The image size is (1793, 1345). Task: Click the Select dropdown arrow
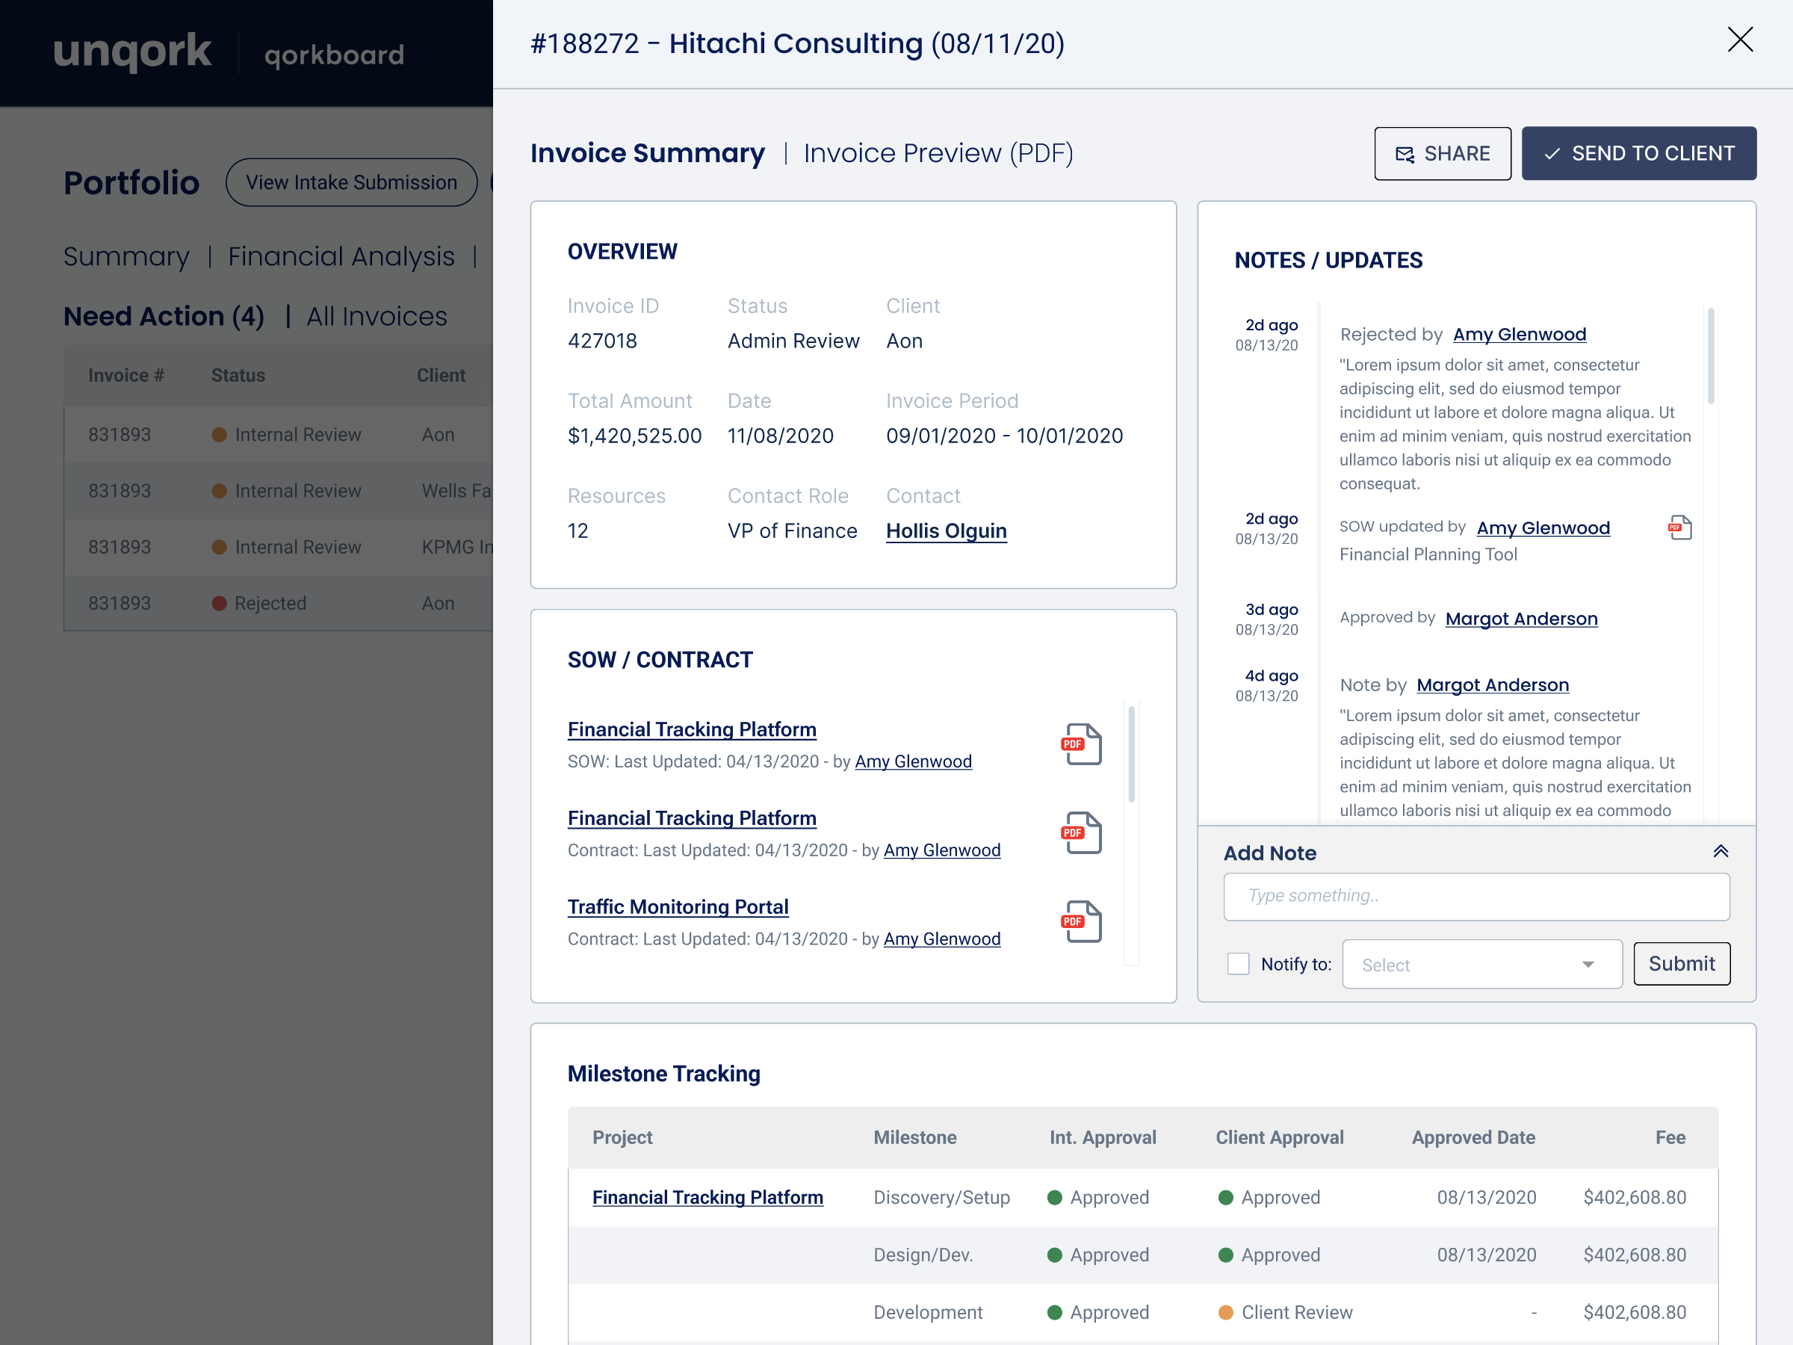tap(1587, 964)
